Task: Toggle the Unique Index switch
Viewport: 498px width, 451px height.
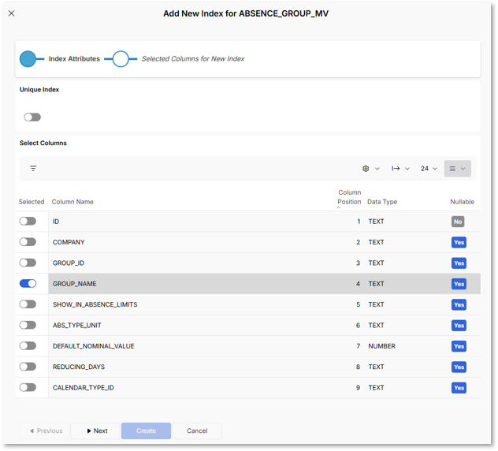Action: 32,117
